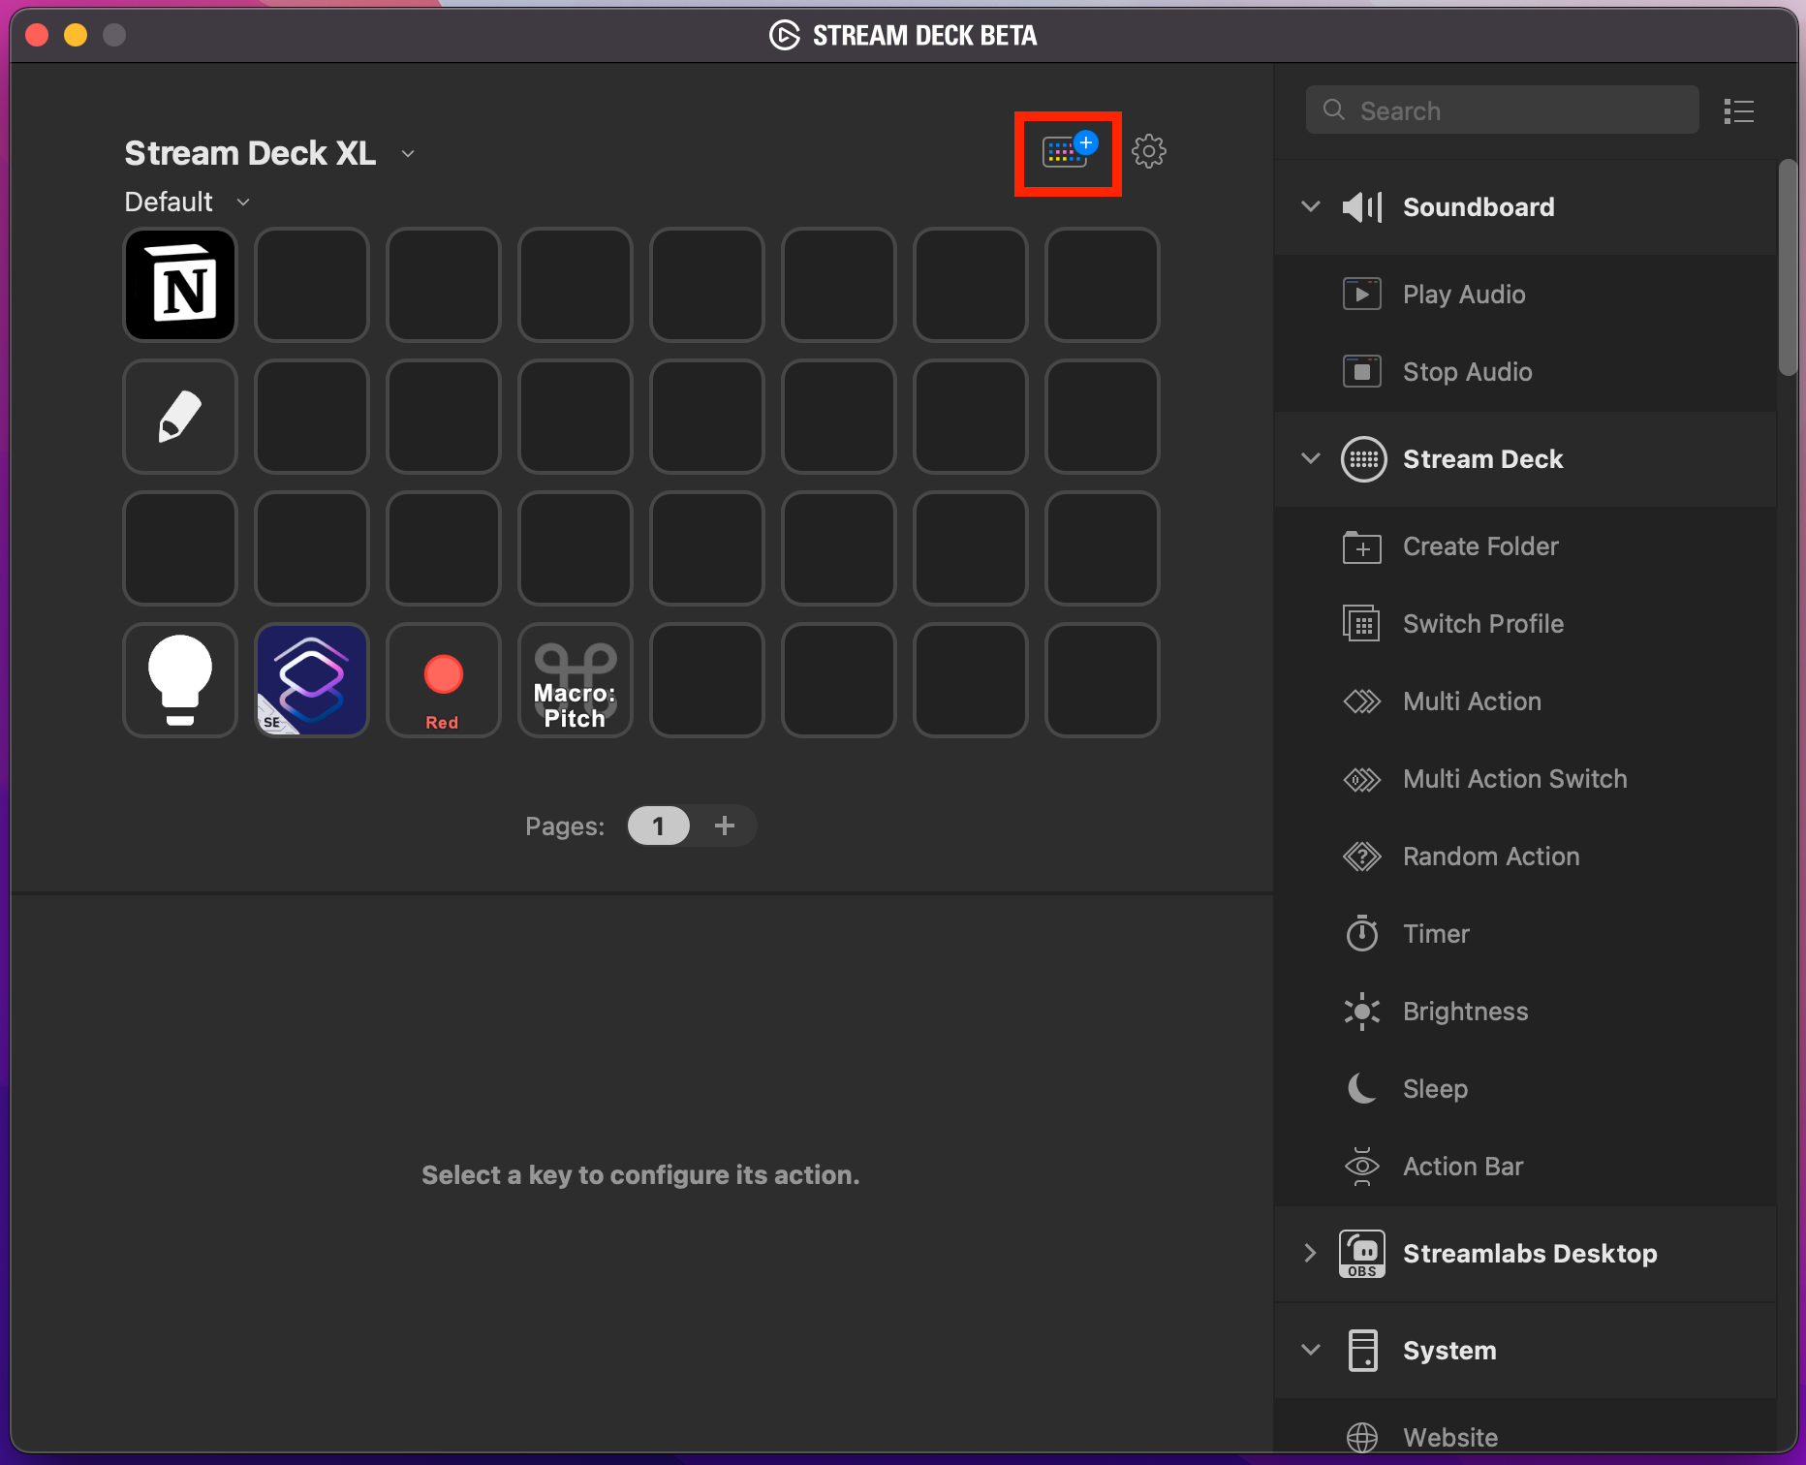The width and height of the screenshot is (1806, 1465).
Task: Click the System computer icon
Action: (x=1362, y=1351)
